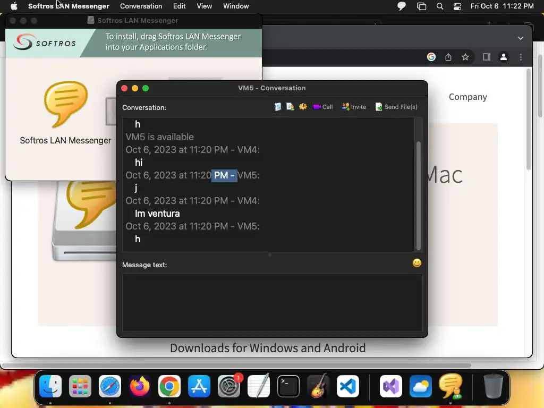Click Send File(s) in conversation toolbar
The image size is (544, 408).
[x=396, y=107]
